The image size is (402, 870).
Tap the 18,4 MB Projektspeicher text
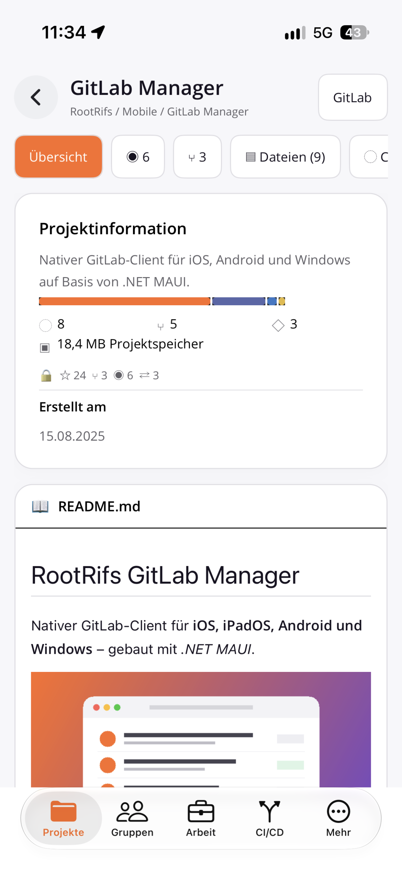tap(130, 344)
